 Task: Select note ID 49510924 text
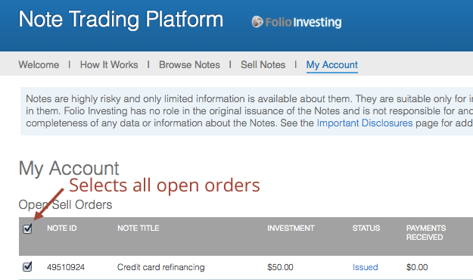click(x=66, y=267)
